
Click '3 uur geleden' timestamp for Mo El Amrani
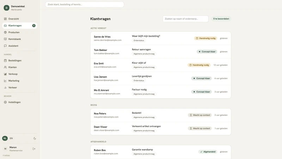coord(221,92)
